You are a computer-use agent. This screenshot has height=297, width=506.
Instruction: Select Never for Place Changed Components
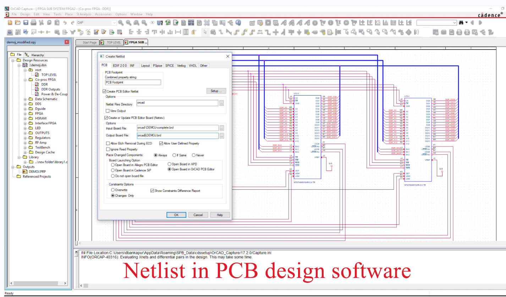click(x=194, y=155)
